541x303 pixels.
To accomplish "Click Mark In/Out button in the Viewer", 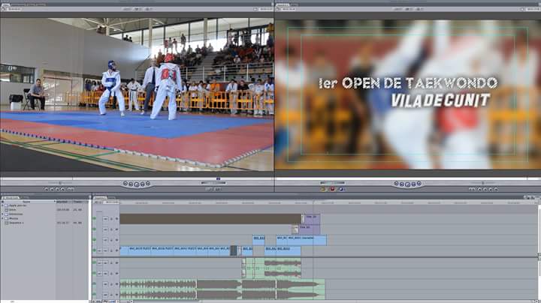I will (71, 189).
